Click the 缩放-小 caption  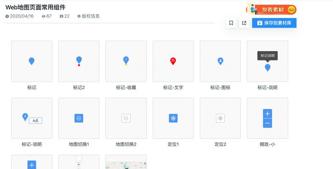click(x=267, y=144)
